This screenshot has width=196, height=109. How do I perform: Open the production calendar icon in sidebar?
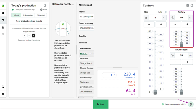tap(3, 20)
